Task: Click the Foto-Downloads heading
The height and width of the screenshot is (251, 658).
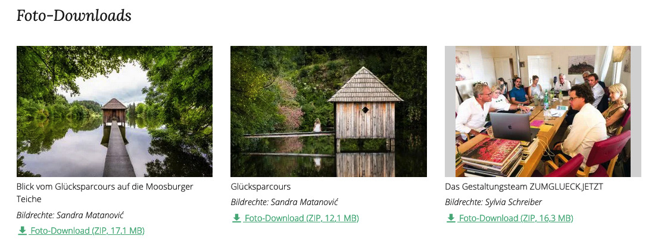Action: click(74, 16)
